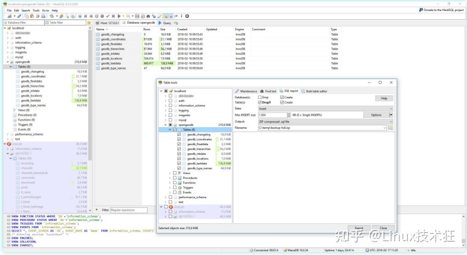Toggle Table(s) Create checkbox
The width and height of the screenshot is (467, 255).
pos(282,103)
